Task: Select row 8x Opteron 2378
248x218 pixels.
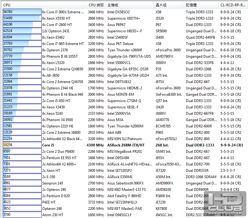Action: coord(125,50)
